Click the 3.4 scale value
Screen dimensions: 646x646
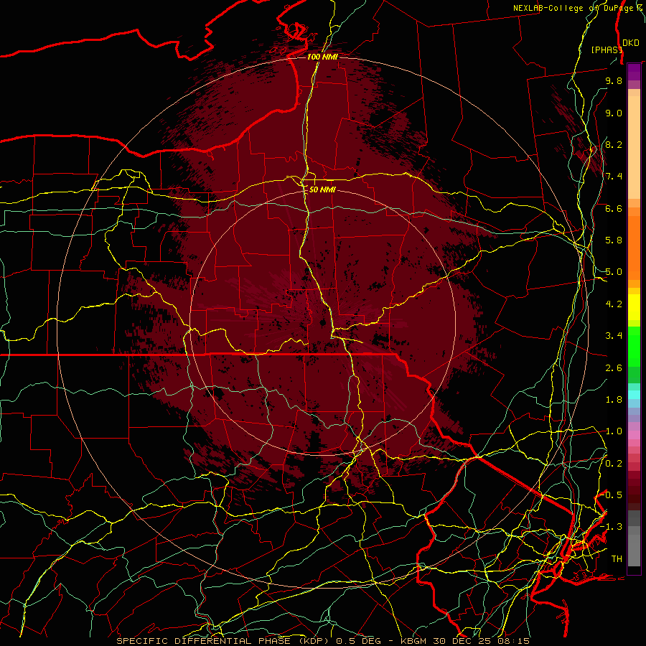[614, 336]
